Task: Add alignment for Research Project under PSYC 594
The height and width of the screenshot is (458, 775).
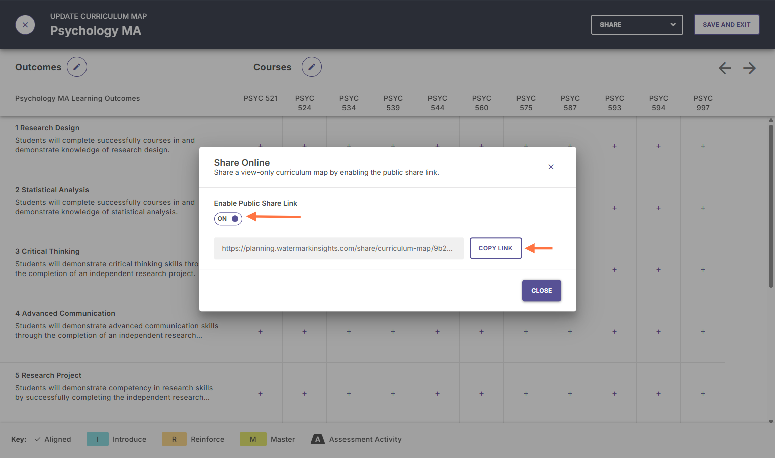Action: (x=658, y=394)
